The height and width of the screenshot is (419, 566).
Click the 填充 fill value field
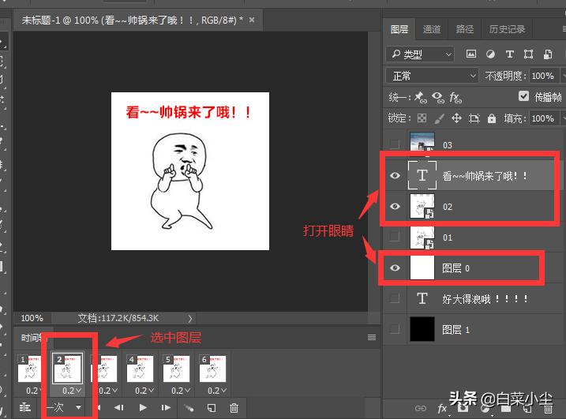[x=542, y=118]
